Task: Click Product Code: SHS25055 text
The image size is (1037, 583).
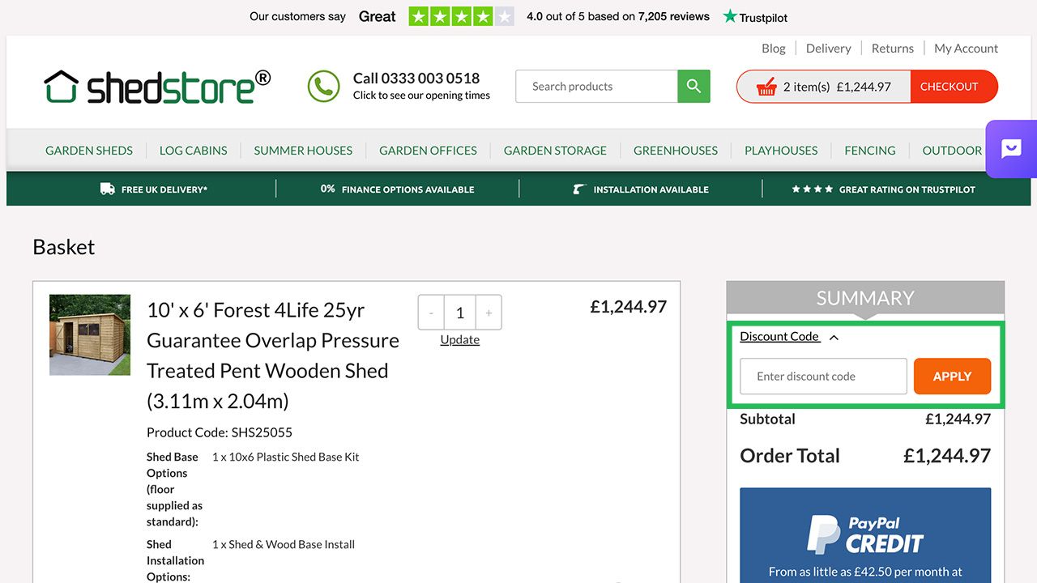Action: (220, 432)
